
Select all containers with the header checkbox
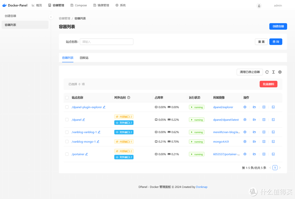tap(67, 98)
